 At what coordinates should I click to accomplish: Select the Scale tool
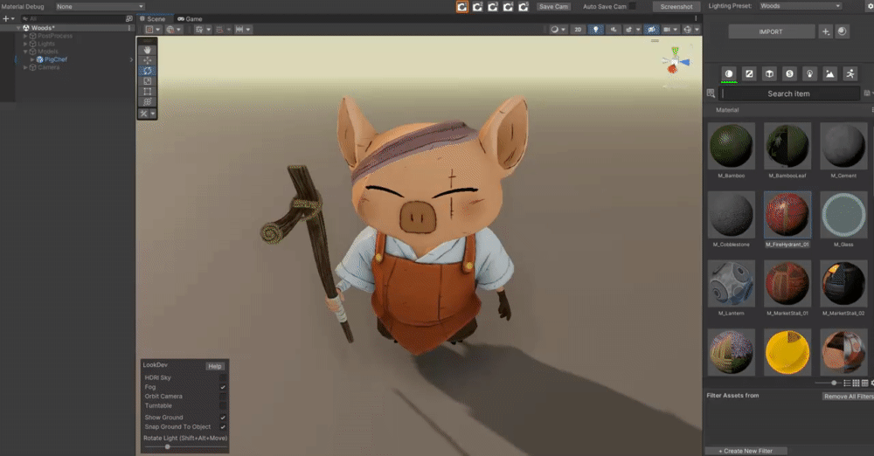point(147,81)
